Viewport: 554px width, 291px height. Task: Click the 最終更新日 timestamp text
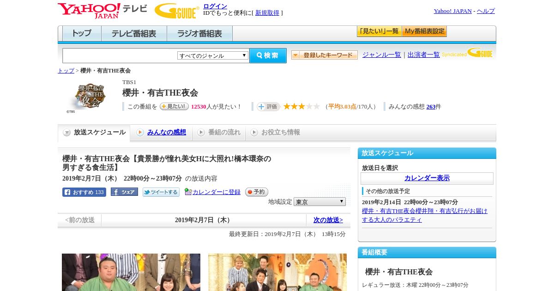point(287,234)
